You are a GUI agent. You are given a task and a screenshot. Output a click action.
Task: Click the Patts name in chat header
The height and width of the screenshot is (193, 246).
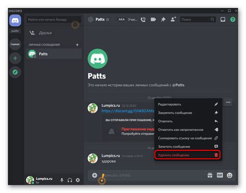tap(100, 19)
